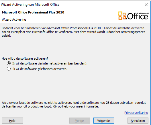151x125 pixels.
Task: Click the question 'Hoe wilt u de software activeren?'
Action: pos(25,58)
